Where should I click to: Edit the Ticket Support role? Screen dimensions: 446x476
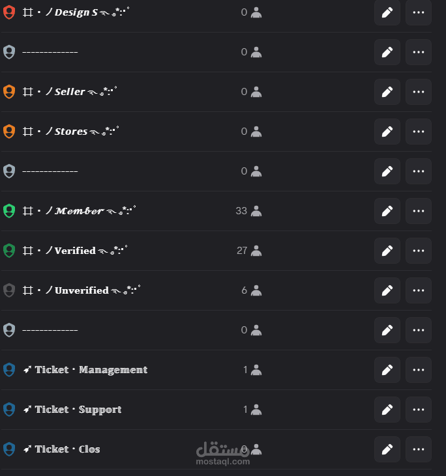click(x=387, y=410)
